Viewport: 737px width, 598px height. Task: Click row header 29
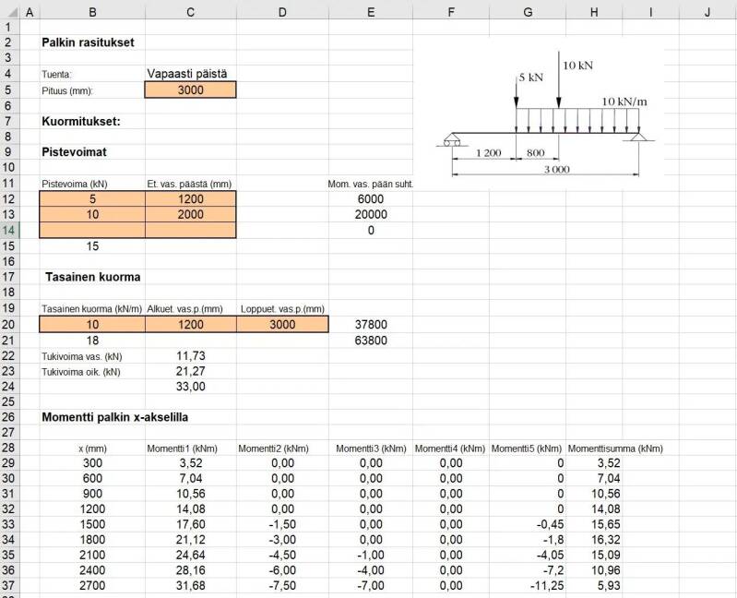9,463
